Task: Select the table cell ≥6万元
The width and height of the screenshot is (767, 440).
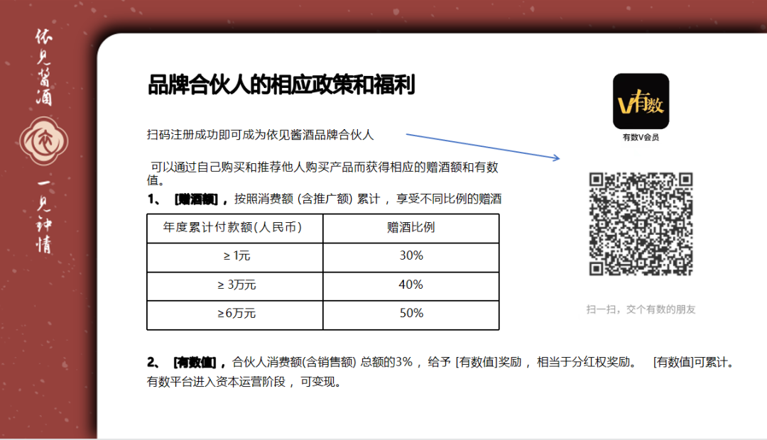Action: [x=235, y=315]
